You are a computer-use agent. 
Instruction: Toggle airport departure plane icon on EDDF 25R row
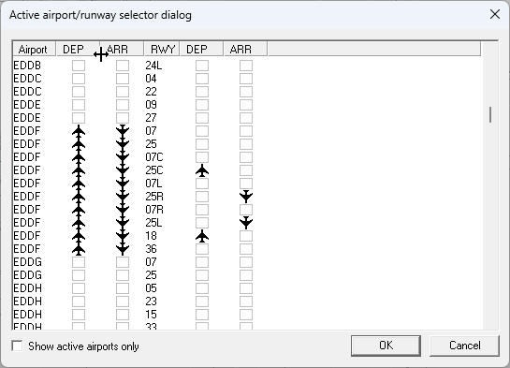79,197
